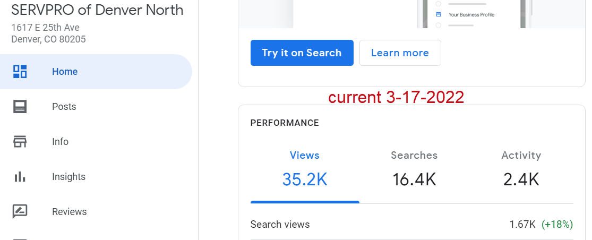Open the Insights menu label
592x240 pixels.
pos(68,177)
